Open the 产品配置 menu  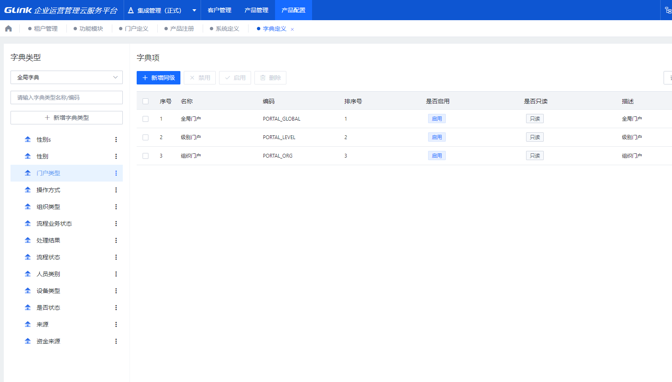[x=294, y=10]
